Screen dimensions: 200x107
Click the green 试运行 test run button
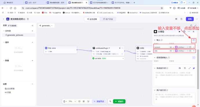tap(119, 102)
